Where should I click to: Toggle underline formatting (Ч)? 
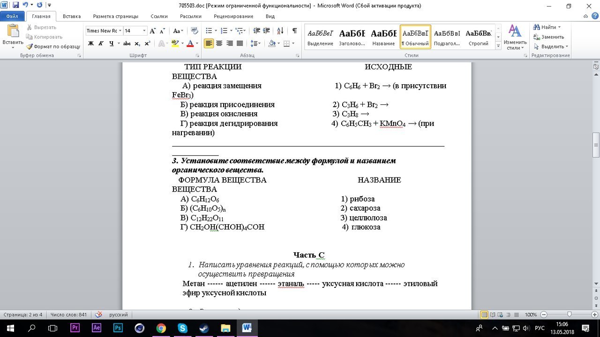pyautogui.click(x=111, y=44)
